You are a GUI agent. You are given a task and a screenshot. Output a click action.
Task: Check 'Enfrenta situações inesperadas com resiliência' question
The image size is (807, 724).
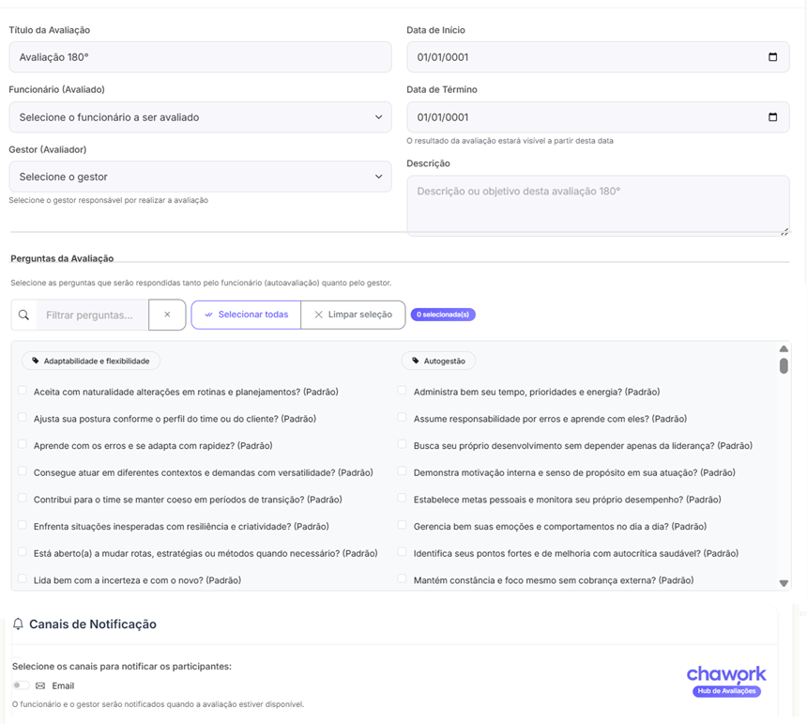click(x=23, y=525)
